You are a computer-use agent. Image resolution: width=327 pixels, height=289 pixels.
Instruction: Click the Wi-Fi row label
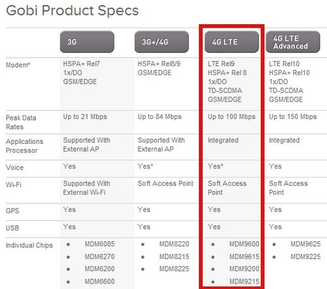(x=14, y=185)
